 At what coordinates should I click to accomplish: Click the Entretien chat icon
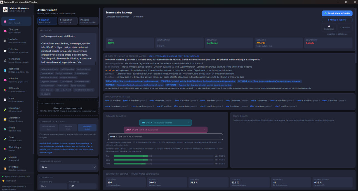[5, 51]
